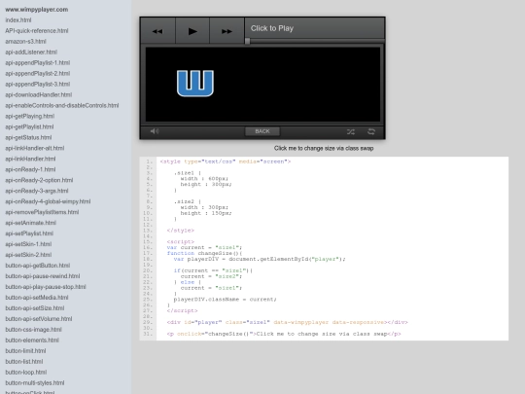
Task: Click the 'Click to Play' title text
Action: coord(272,28)
